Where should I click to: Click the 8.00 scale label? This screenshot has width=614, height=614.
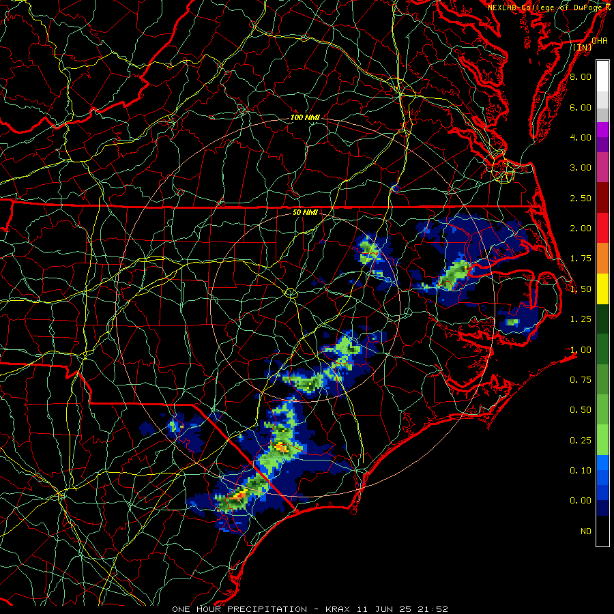click(x=581, y=76)
